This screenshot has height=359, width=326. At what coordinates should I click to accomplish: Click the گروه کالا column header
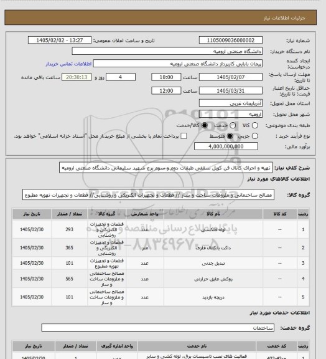[x=106, y=214]
